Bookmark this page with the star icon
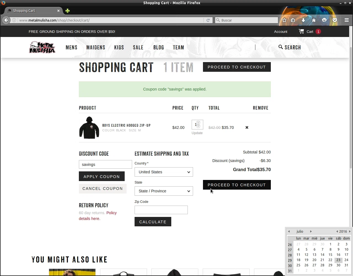The height and width of the screenshot is (276, 353). [x=284, y=20]
